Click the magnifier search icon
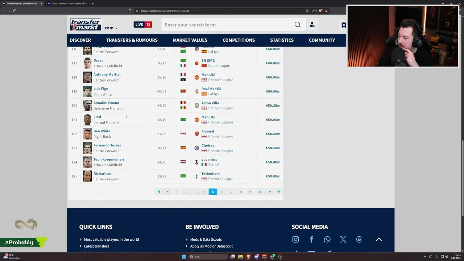This screenshot has width=464, height=261. tap(298, 25)
